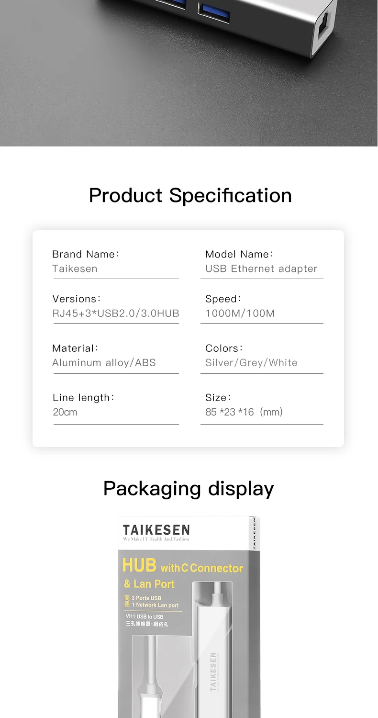Click the Product Specification heading
Image resolution: width=378 pixels, height=718 pixels.
190,195
